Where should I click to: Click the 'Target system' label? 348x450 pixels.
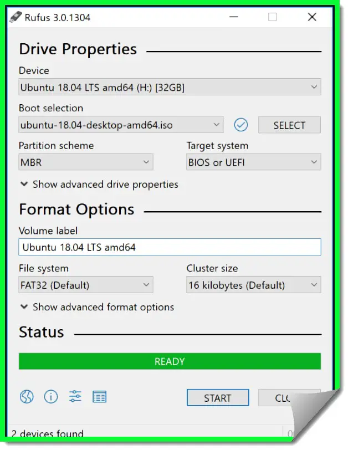tap(217, 146)
